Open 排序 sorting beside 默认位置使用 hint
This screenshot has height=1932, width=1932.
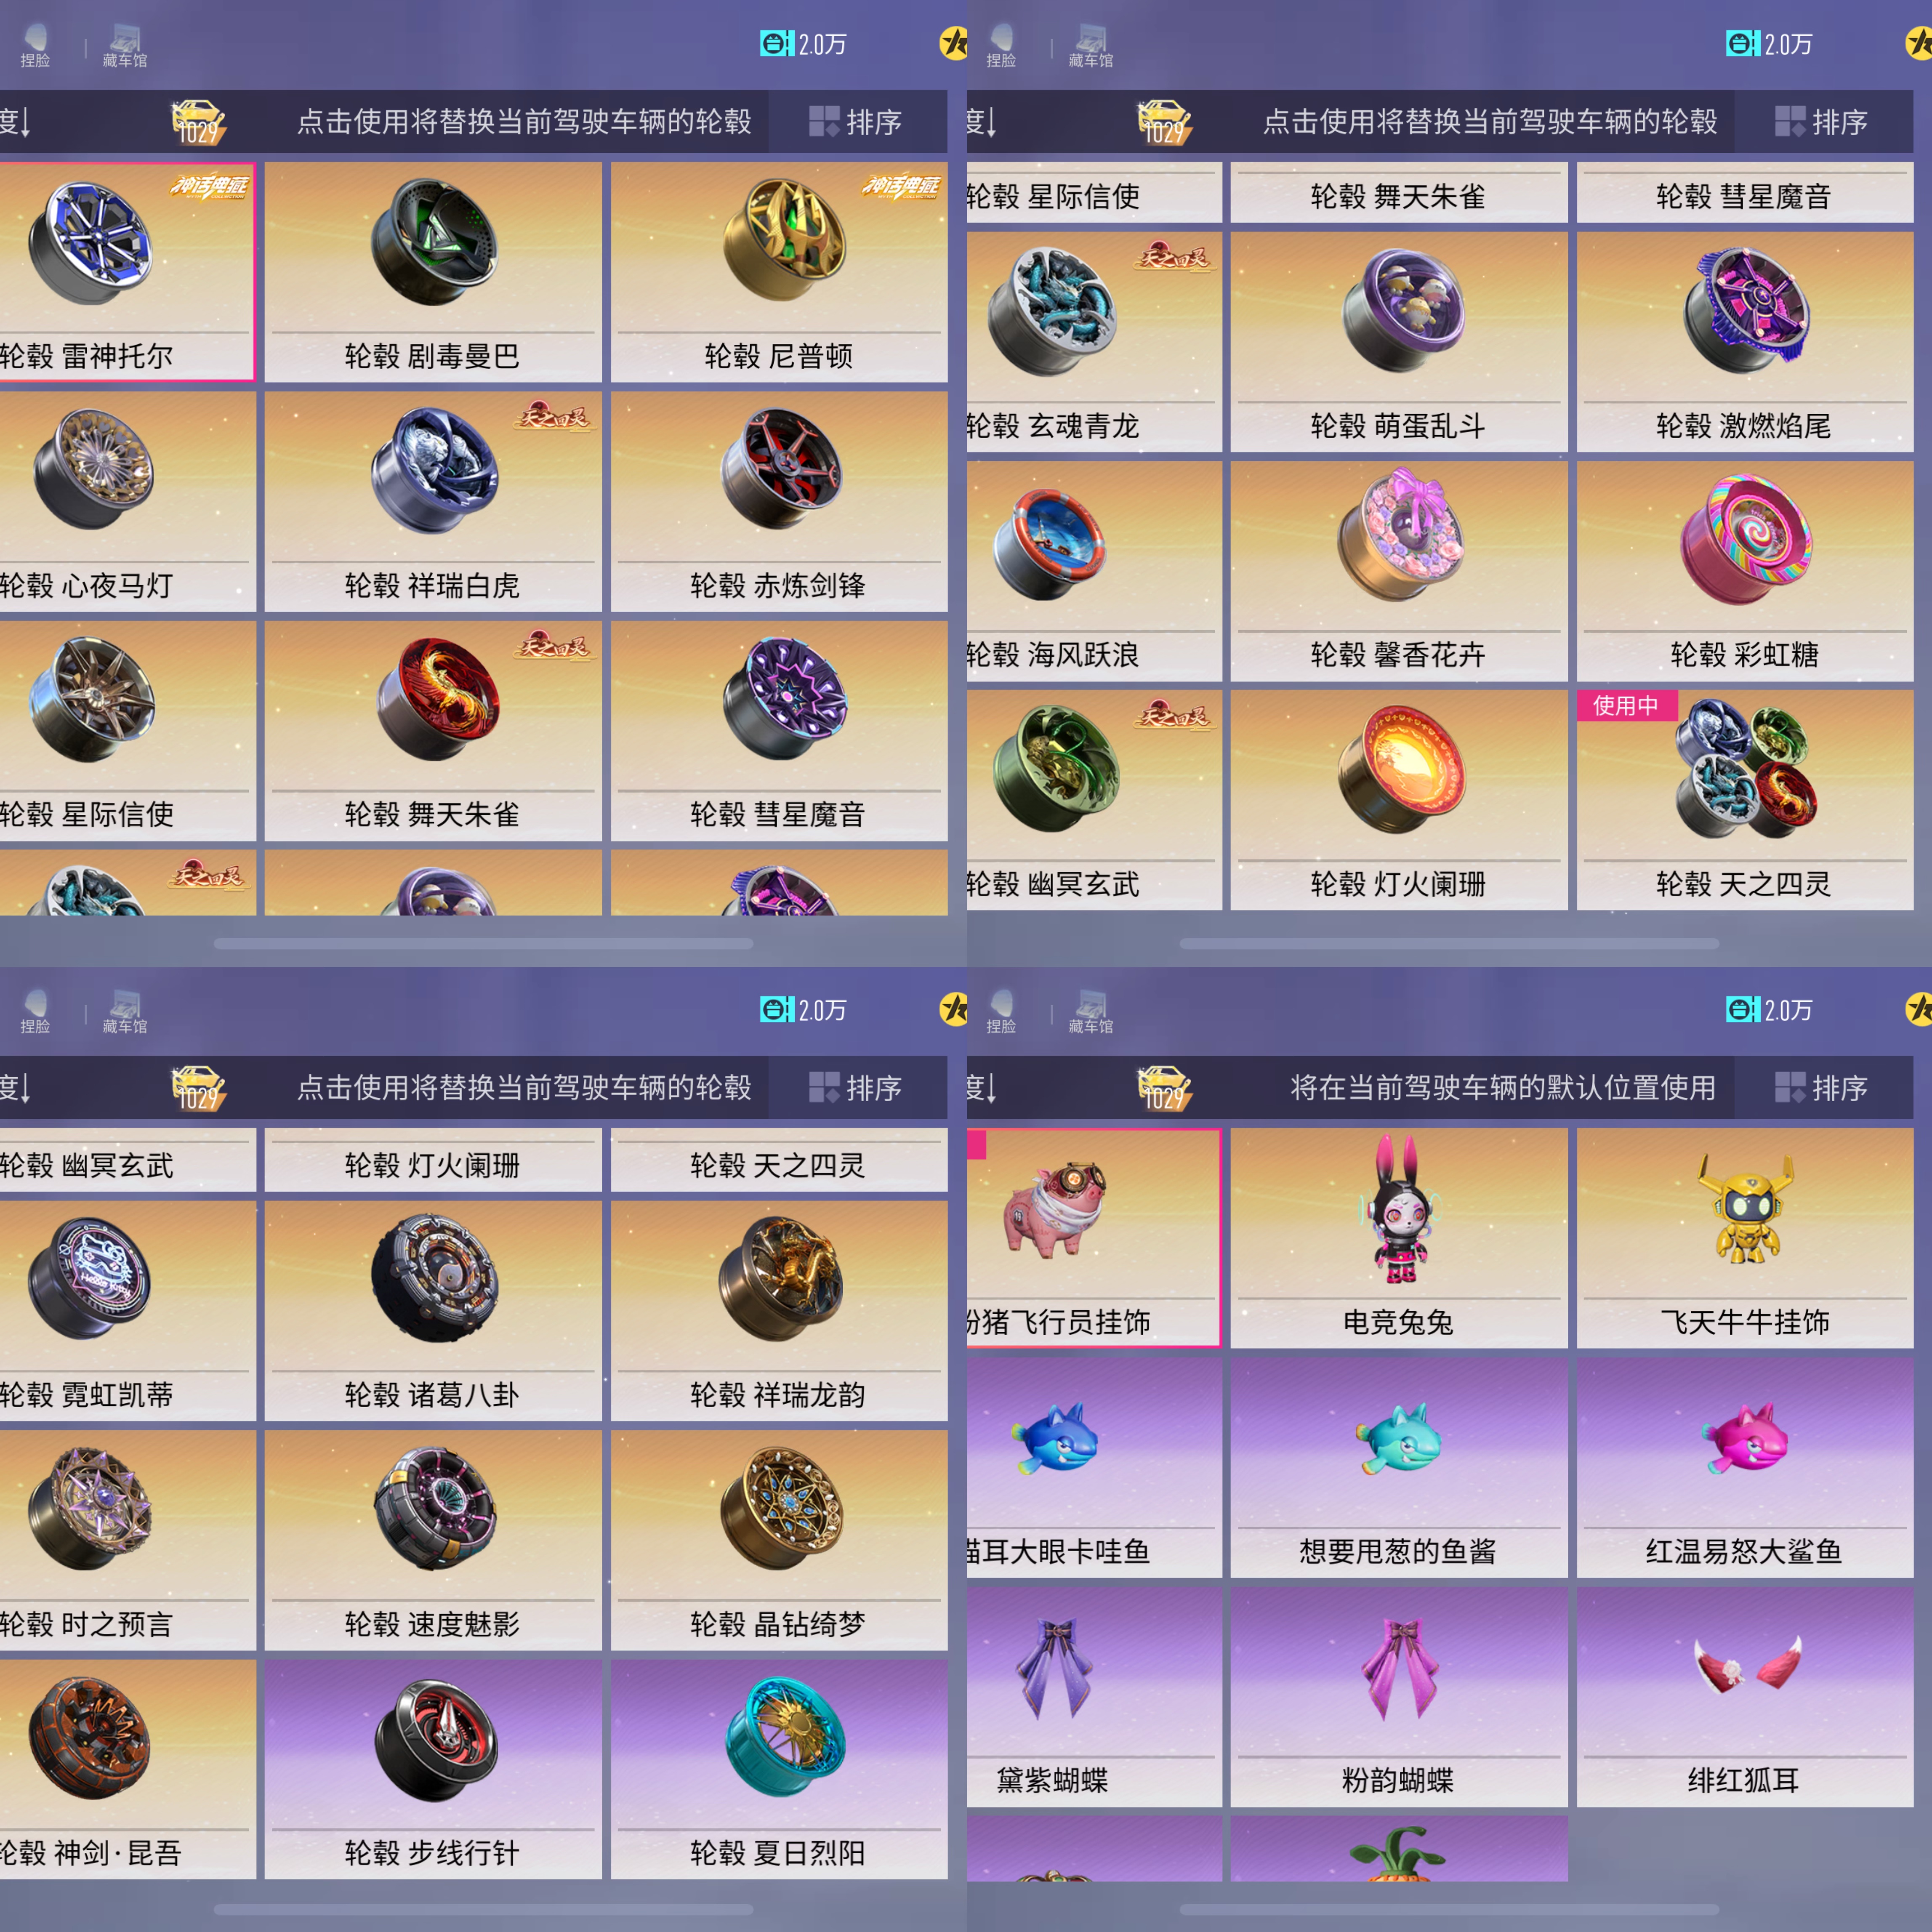coord(1822,1087)
